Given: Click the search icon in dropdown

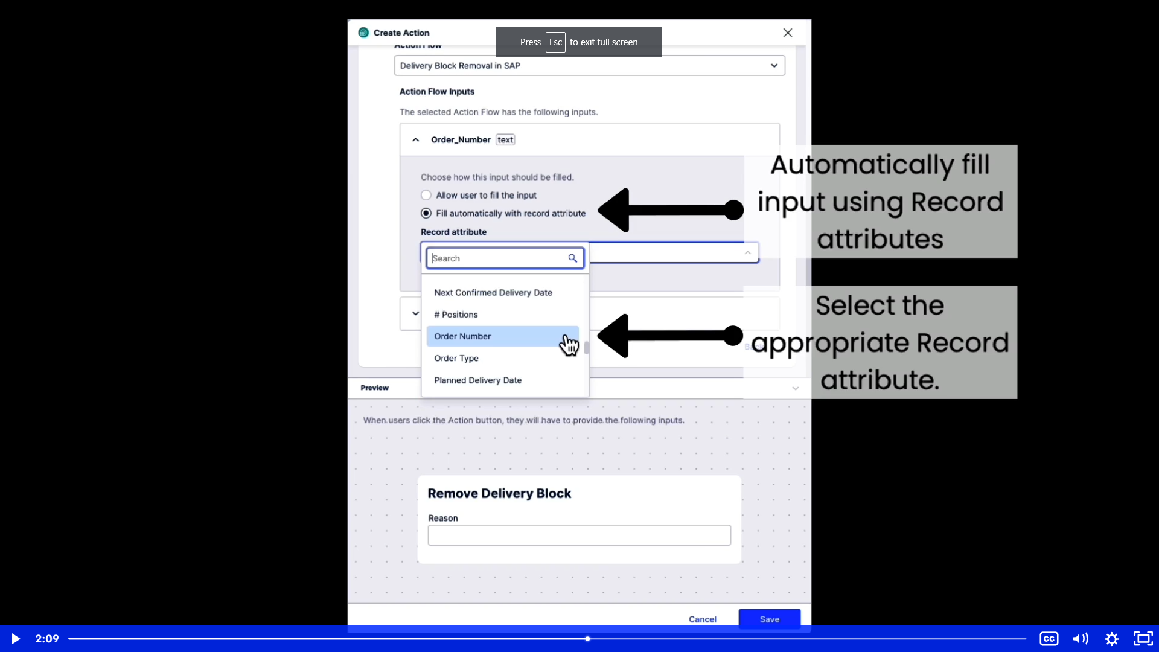Looking at the screenshot, I should point(572,258).
